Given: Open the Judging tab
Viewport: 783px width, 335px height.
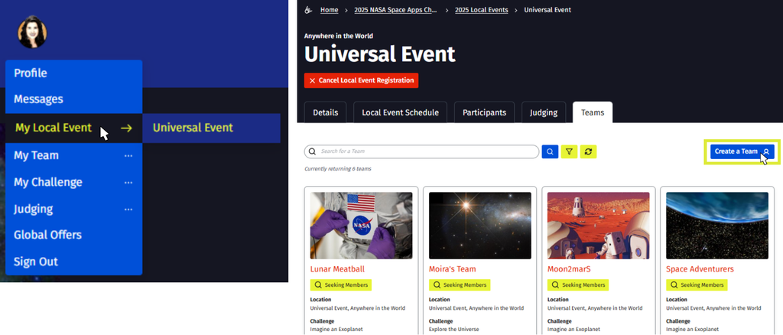Looking at the screenshot, I should point(544,112).
